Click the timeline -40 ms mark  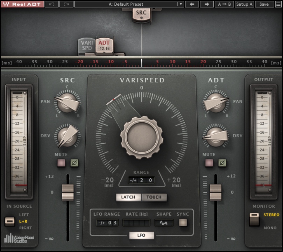click(x=18, y=62)
